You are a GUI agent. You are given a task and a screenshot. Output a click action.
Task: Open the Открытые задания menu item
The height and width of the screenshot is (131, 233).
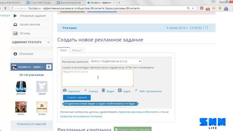(33, 16)
